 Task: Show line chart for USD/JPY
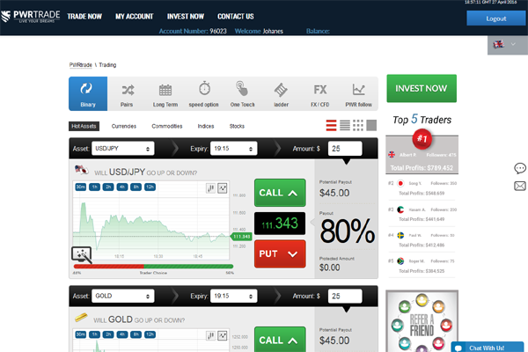tap(223, 188)
